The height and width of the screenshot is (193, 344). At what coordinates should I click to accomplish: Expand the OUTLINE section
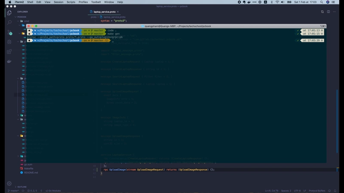point(21,187)
